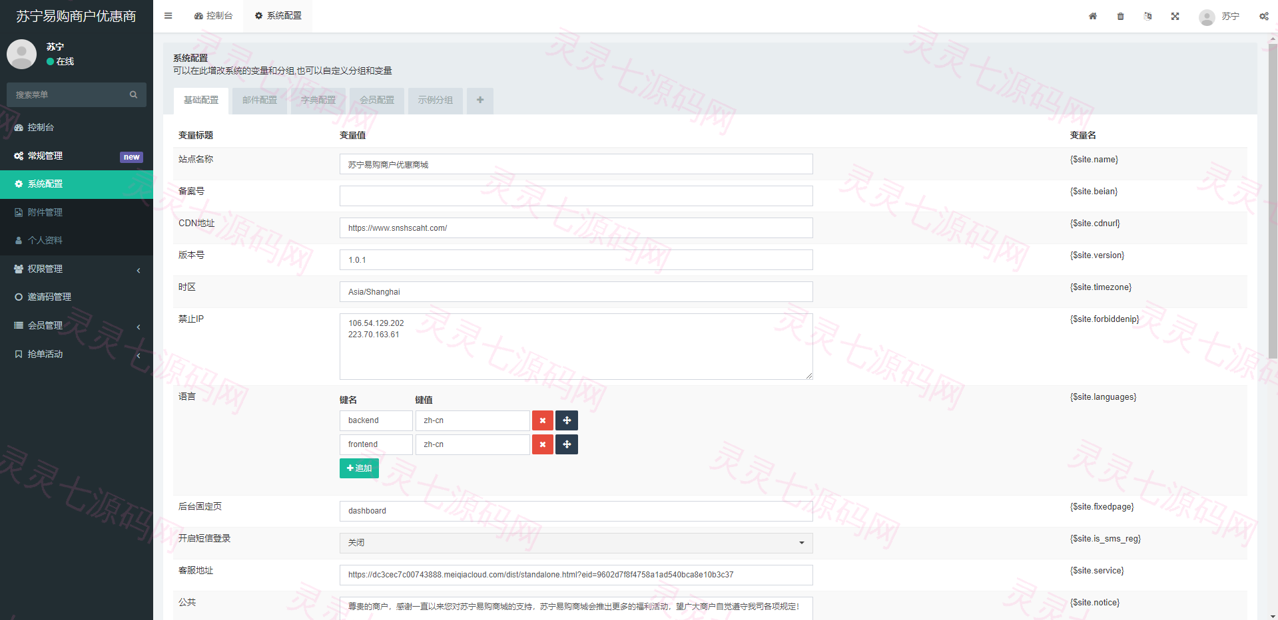Grab the move handle for backend row
This screenshot has width=1278, height=620.
(x=567, y=420)
